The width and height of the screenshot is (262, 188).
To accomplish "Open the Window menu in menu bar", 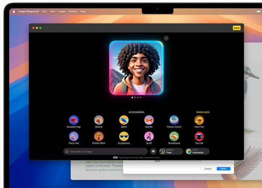I will (x=73, y=11).
